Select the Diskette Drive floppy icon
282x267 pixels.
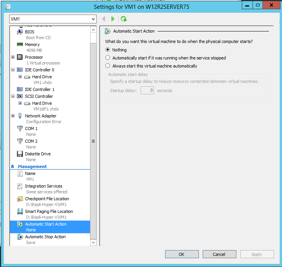pyautogui.click(x=20, y=154)
